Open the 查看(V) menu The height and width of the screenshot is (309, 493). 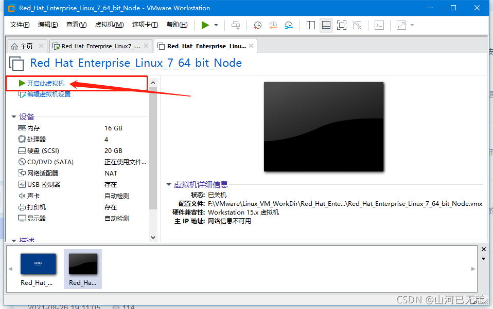point(76,25)
